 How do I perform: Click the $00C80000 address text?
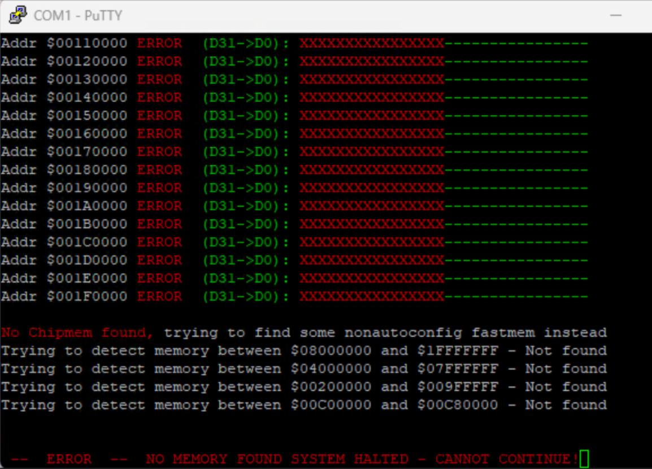pyautogui.click(x=458, y=405)
